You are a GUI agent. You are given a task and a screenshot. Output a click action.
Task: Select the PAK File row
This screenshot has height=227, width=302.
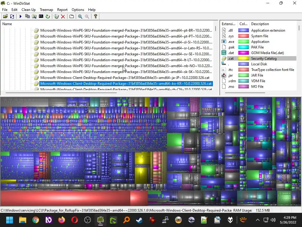click(259, 47)
